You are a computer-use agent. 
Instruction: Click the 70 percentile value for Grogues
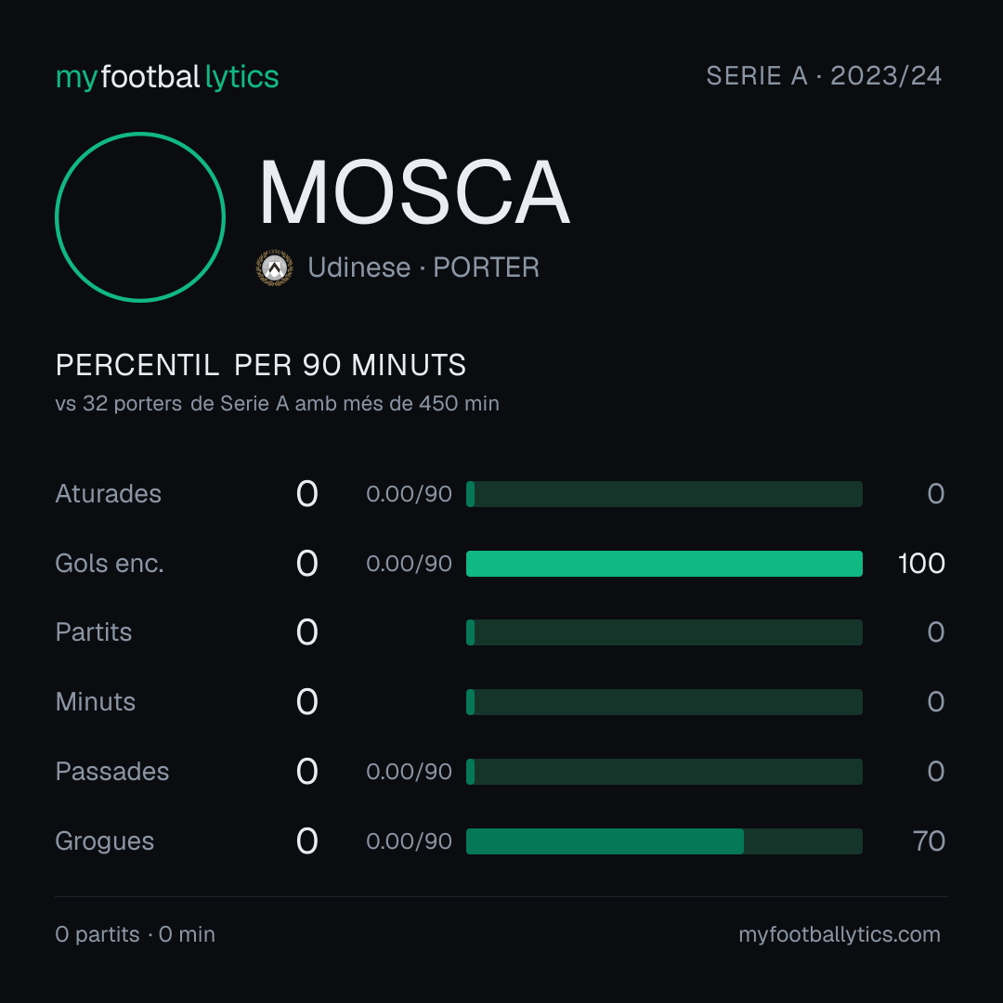point(929,841)
